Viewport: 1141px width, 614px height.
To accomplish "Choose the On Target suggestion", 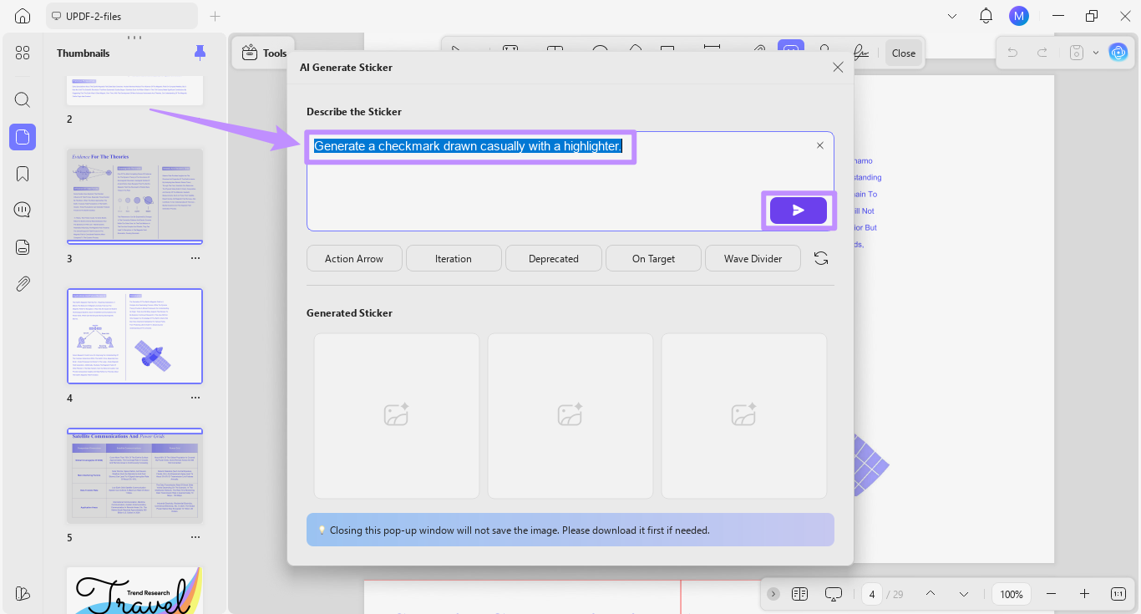I will [653, 259].
